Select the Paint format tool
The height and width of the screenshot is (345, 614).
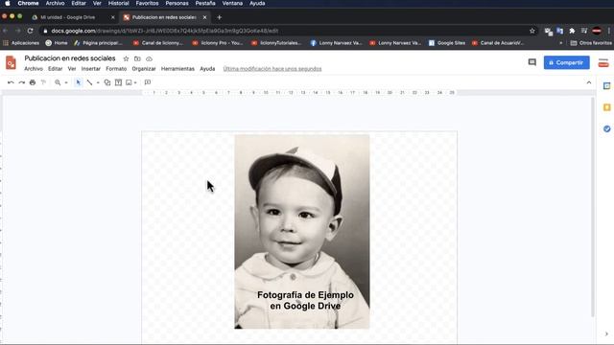[x=43, y=82]
